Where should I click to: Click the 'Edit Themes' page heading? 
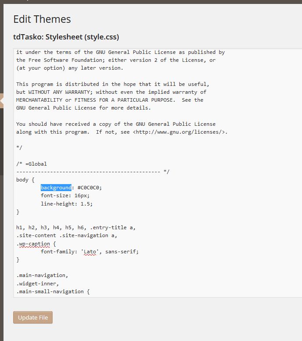coord(42,19)
